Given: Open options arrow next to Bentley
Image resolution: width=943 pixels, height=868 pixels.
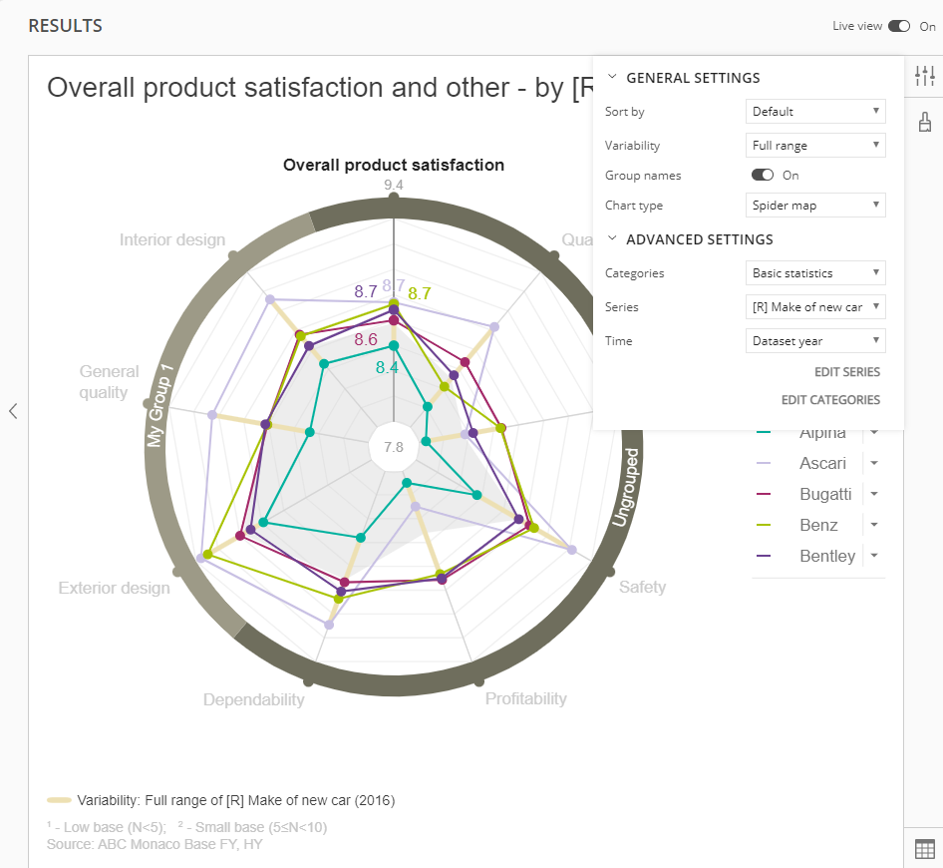Looking at the screenshot, I should click(x=874, y=556).
